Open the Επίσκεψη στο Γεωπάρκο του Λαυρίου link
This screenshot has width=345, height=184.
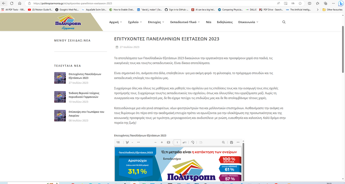pos(86,114)
